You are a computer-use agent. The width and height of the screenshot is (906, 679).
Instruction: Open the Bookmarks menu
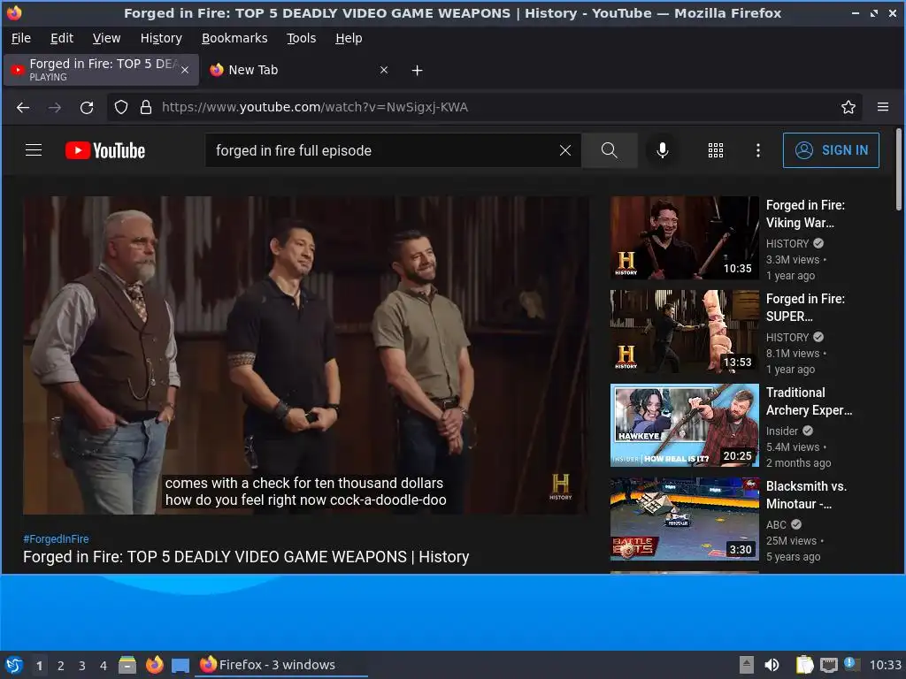tap(234, 38)
